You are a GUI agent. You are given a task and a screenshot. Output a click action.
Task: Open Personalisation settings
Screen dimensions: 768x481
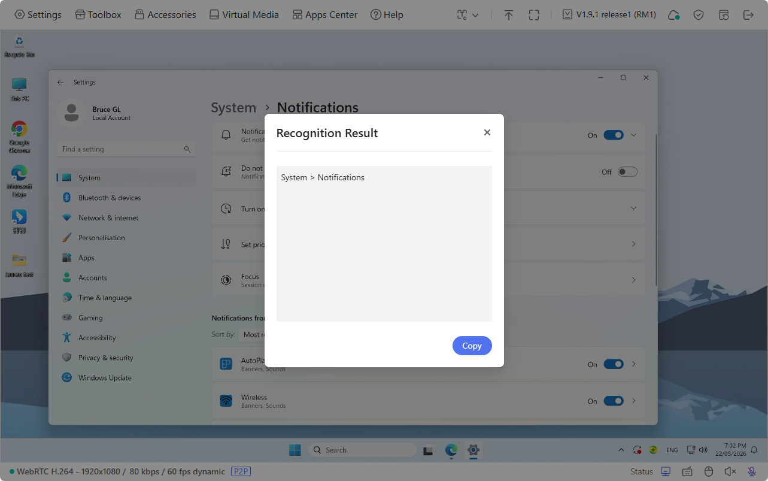point(126,238)
